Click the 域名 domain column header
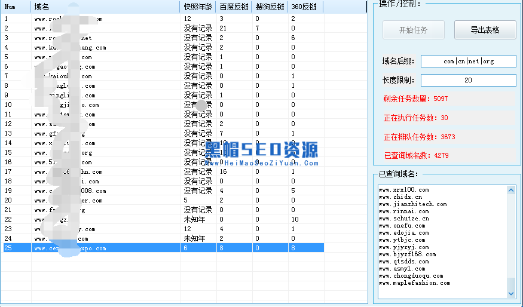The height and width of the screenshot is (307, 523). [x=105, y=7]
